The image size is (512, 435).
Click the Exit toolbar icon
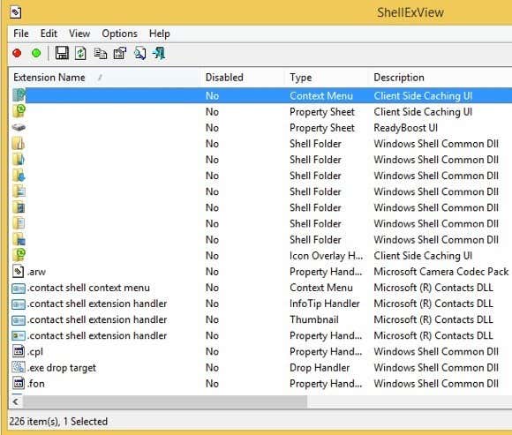tap(159, 53)
